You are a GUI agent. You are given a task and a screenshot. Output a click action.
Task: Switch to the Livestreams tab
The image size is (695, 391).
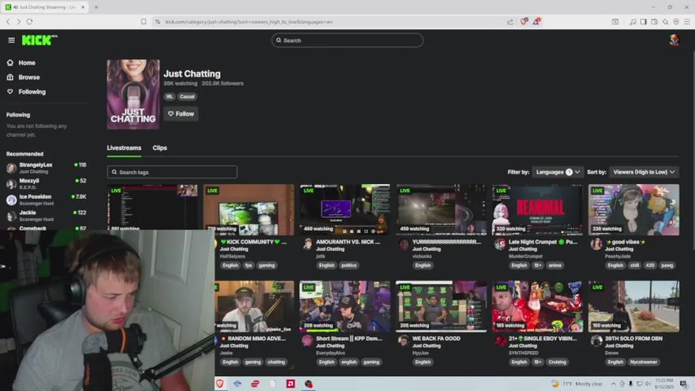124,148
